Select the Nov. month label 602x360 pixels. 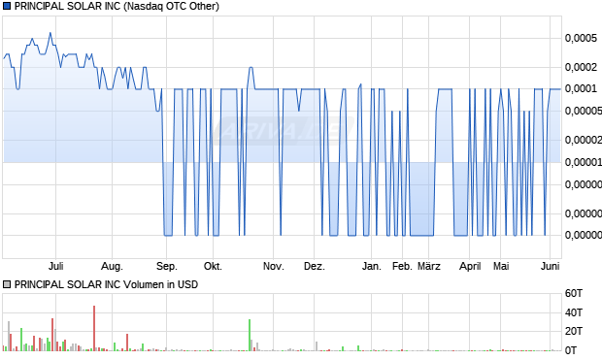click(x=274, y=266)
